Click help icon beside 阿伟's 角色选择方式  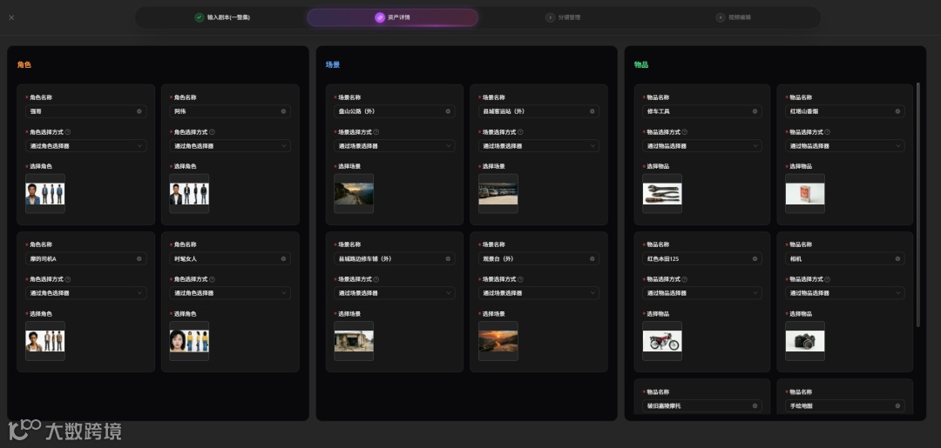click(212, 131)
